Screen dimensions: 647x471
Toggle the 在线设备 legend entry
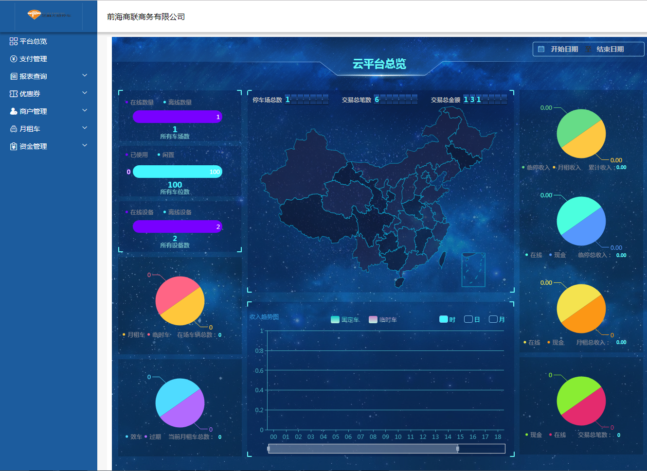(x=140, y=212)
